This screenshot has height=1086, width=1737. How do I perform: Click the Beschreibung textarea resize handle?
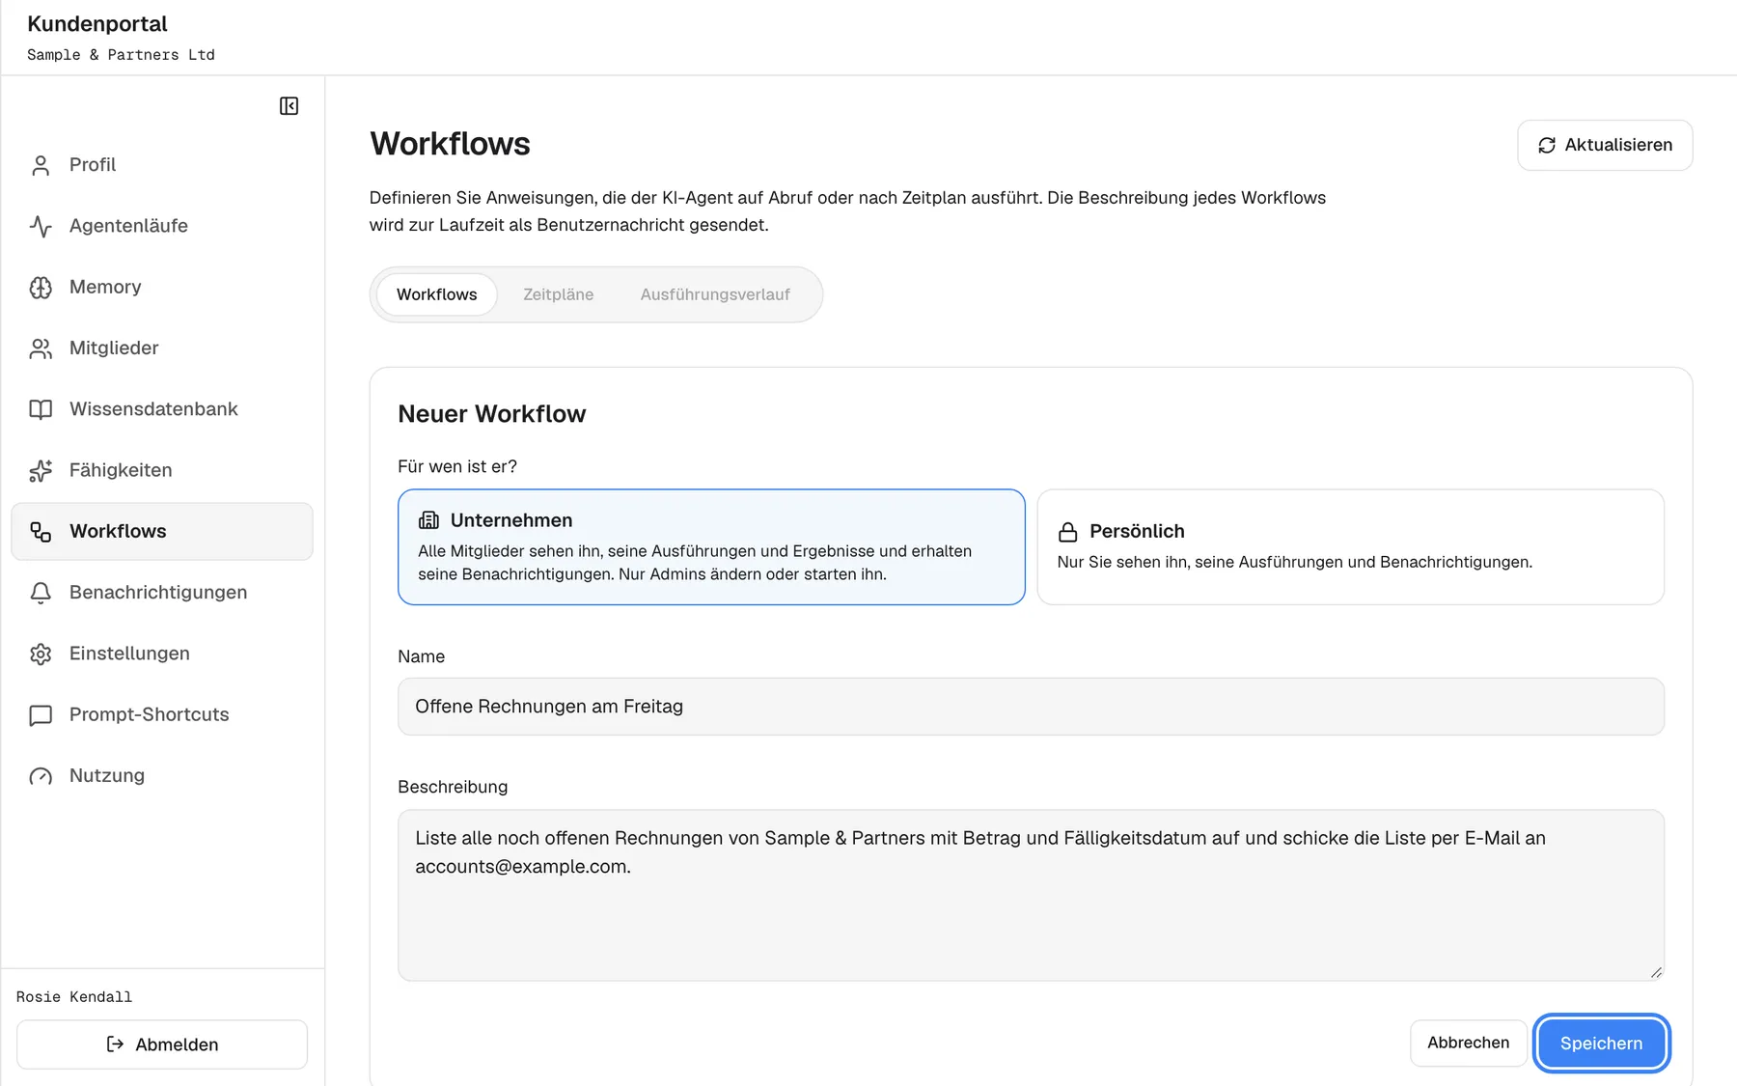click(x=1656, y=973)
